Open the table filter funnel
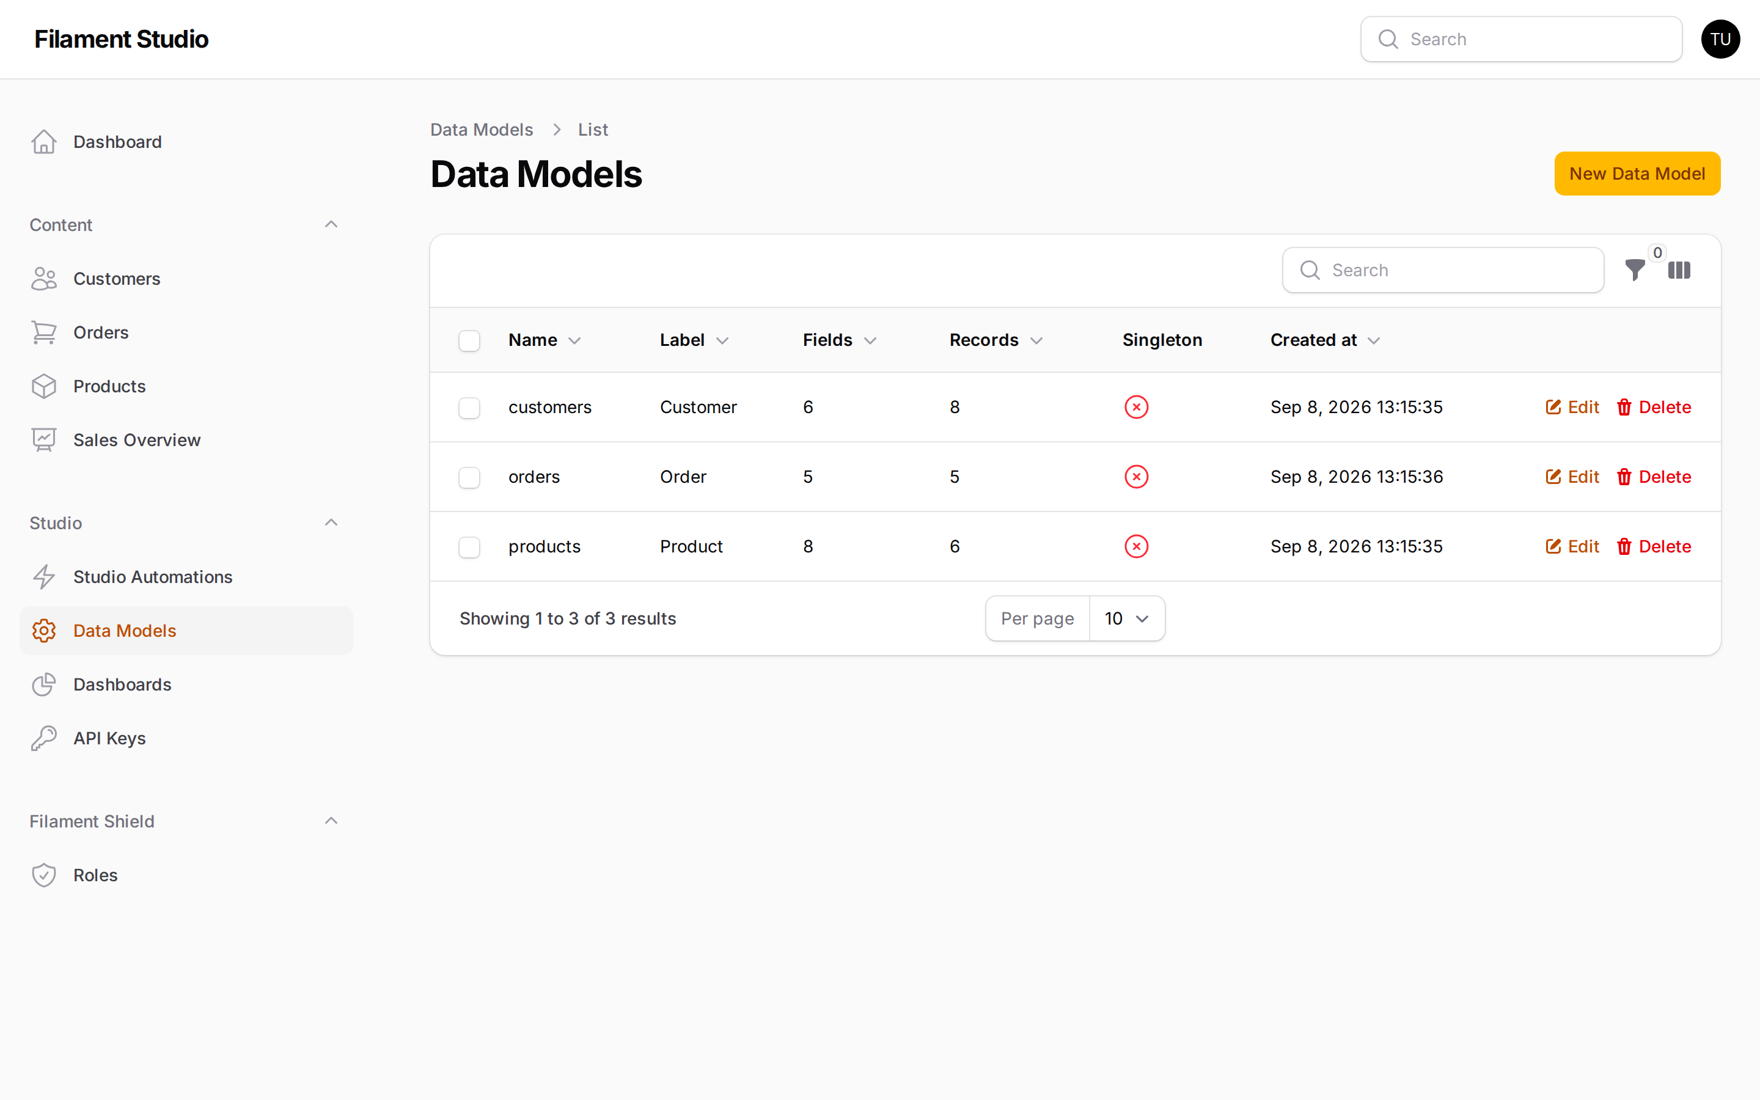 click(x=1635, y=270)
